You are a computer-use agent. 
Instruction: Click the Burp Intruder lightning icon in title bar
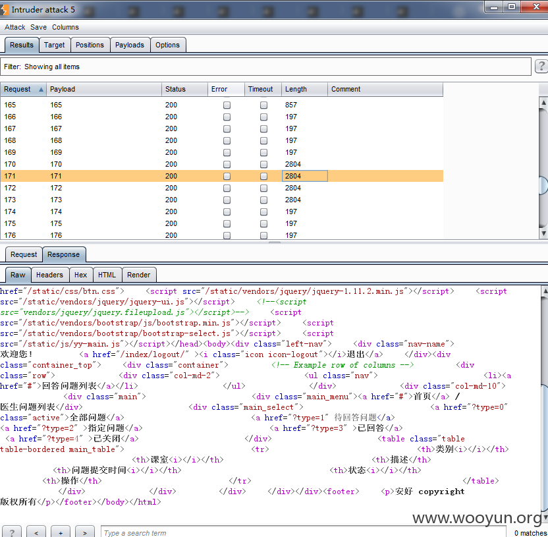[4, 9]
